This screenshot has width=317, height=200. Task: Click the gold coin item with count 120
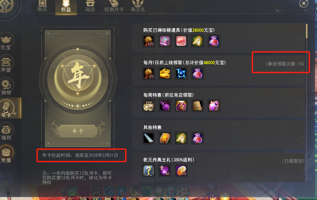(x=149, y=41)
